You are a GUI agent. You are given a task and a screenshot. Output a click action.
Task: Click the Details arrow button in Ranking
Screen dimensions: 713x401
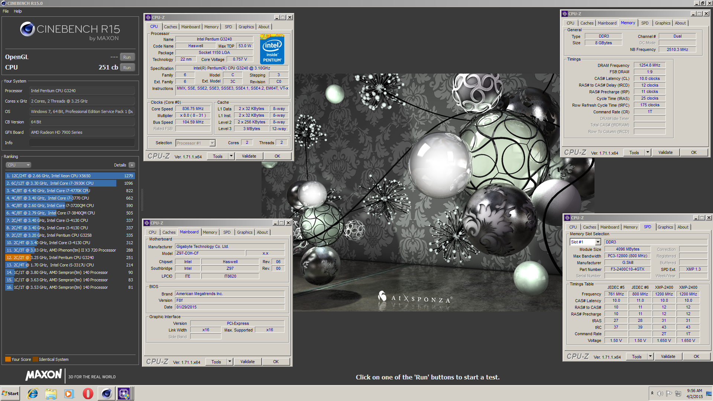[x=132, y=165]
